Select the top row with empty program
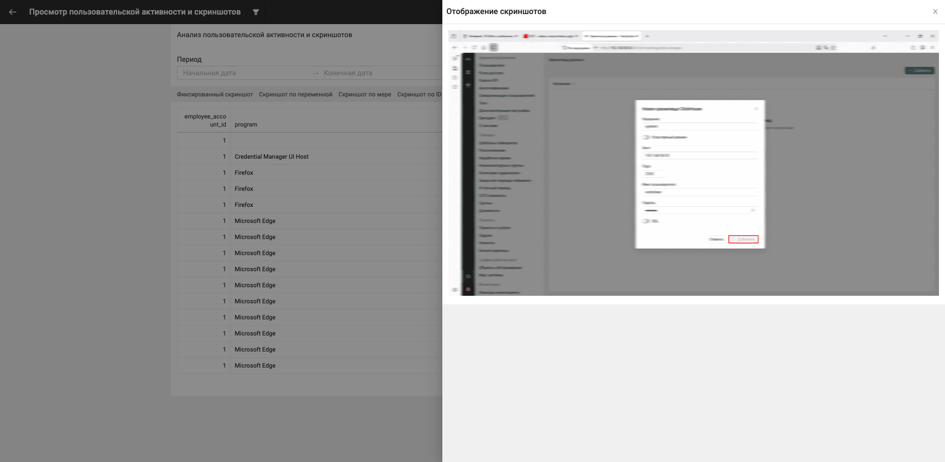This screenshot has height=462, width=945. tap(310, 141)
